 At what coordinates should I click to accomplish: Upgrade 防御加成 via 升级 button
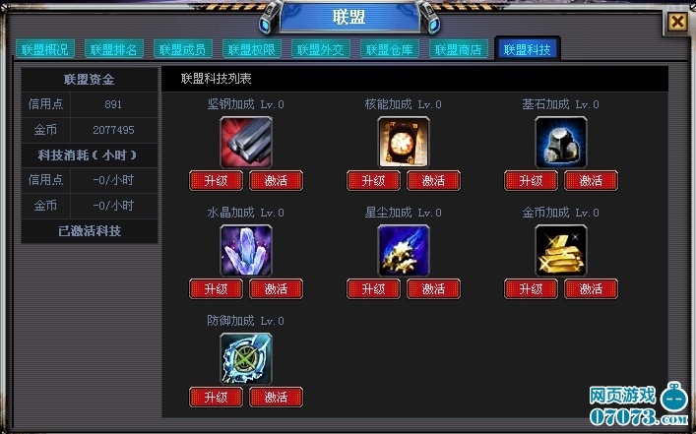(x=217, y=398)
